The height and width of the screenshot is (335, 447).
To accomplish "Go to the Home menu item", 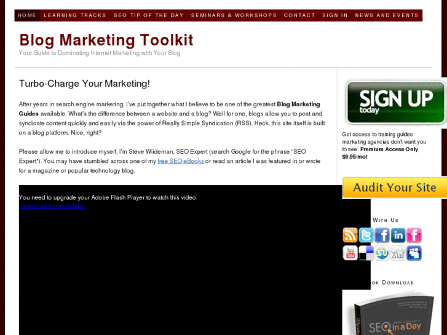I will tap(28, 15).
